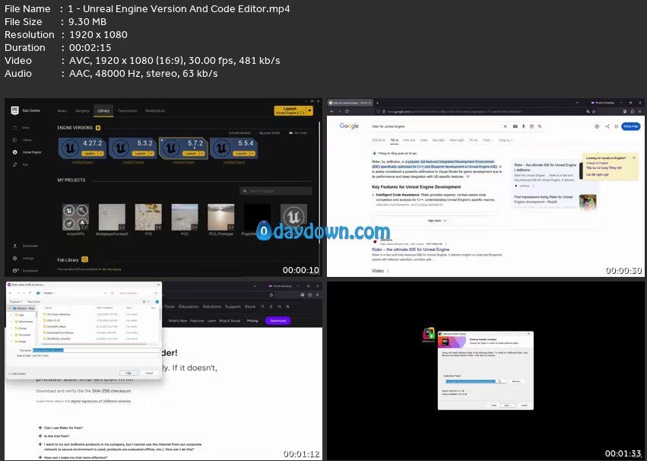Click the My Fab Library link
This screenshot has width=647, height=461.
click(112, 269)
